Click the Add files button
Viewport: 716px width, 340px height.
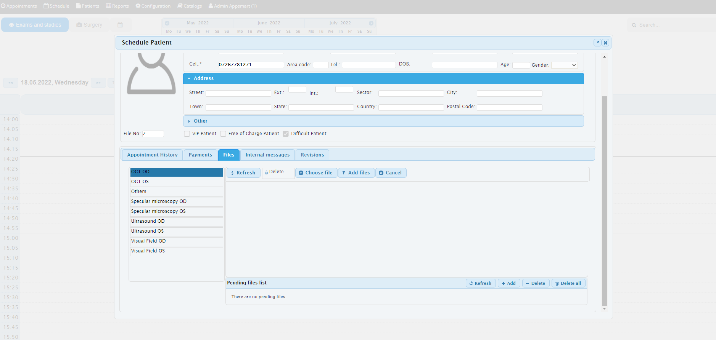click(356, 173)
